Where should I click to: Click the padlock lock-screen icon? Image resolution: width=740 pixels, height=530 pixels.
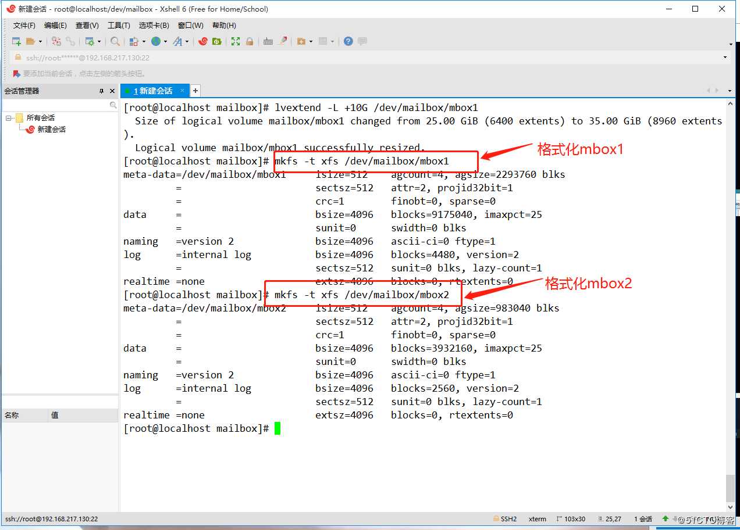coord(250,41)
